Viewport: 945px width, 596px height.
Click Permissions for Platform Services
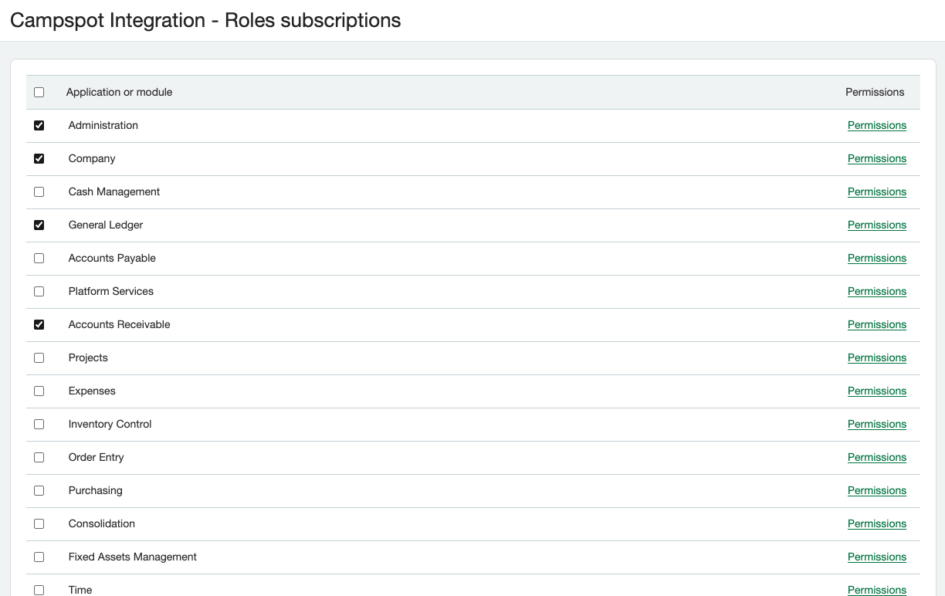click(877, 291)
